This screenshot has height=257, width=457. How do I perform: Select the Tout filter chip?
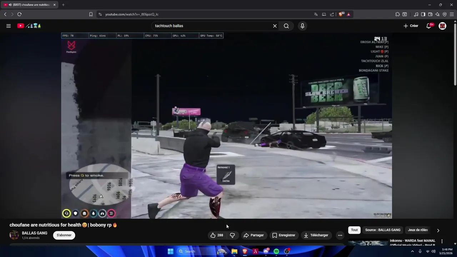tap(354, 230)
